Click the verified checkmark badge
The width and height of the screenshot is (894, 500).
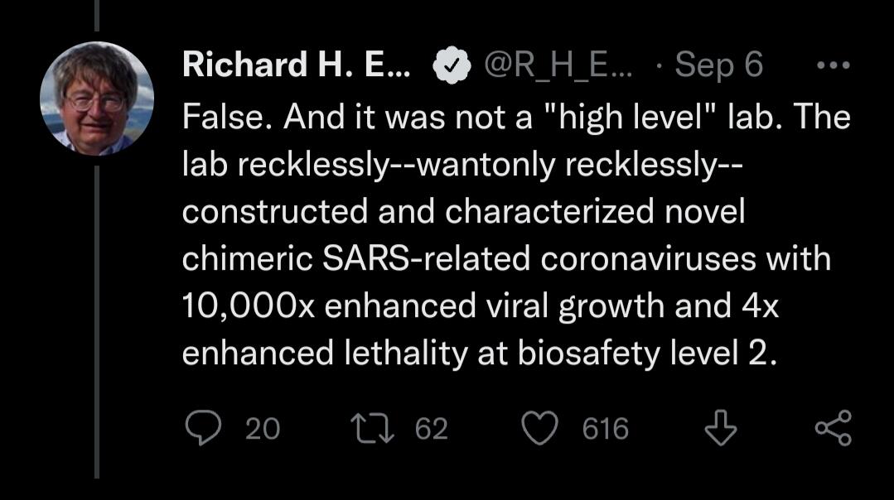[451, 65]
